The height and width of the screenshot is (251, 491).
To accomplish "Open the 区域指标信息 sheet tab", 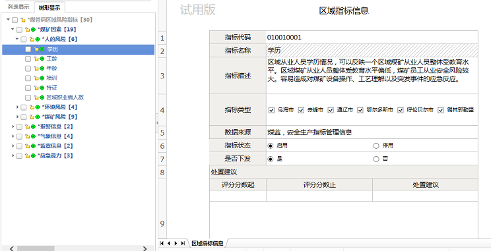I will (x=207, y=243).
